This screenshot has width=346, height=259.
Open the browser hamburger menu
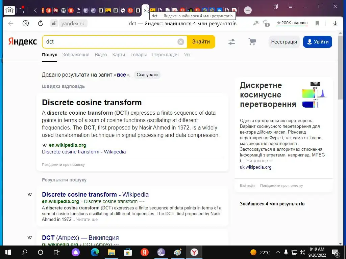[291, 6]
